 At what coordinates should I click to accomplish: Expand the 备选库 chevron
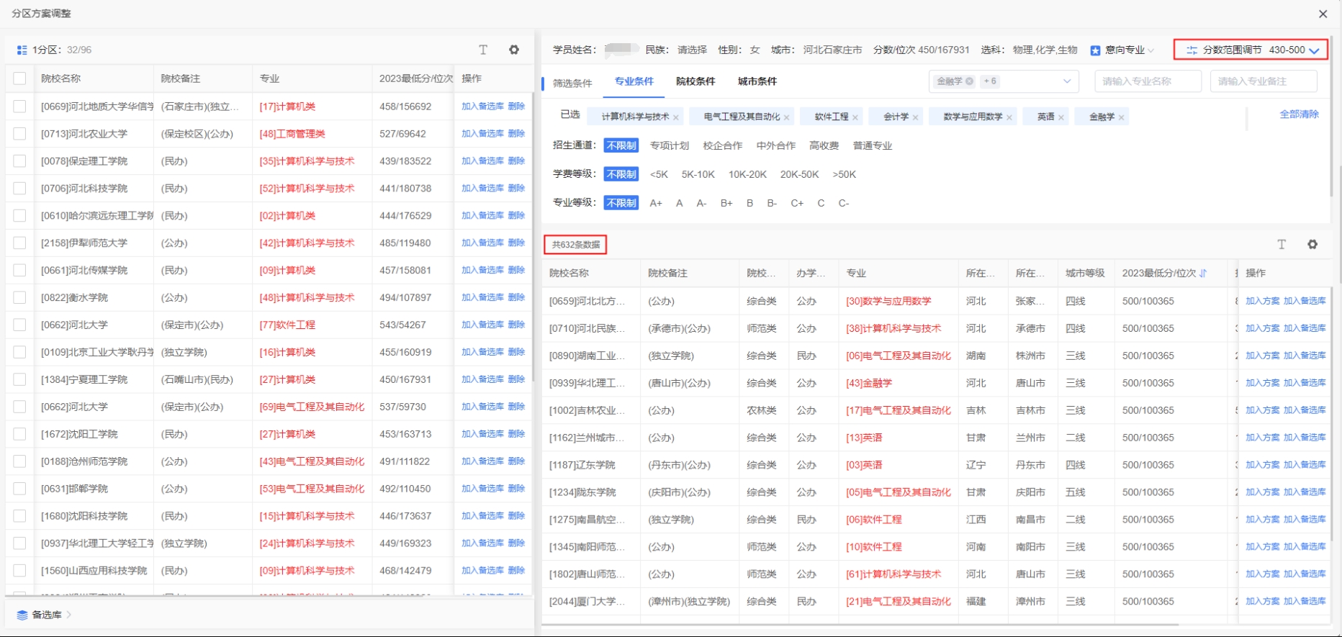pyautogui.click(x=69, y=615)
